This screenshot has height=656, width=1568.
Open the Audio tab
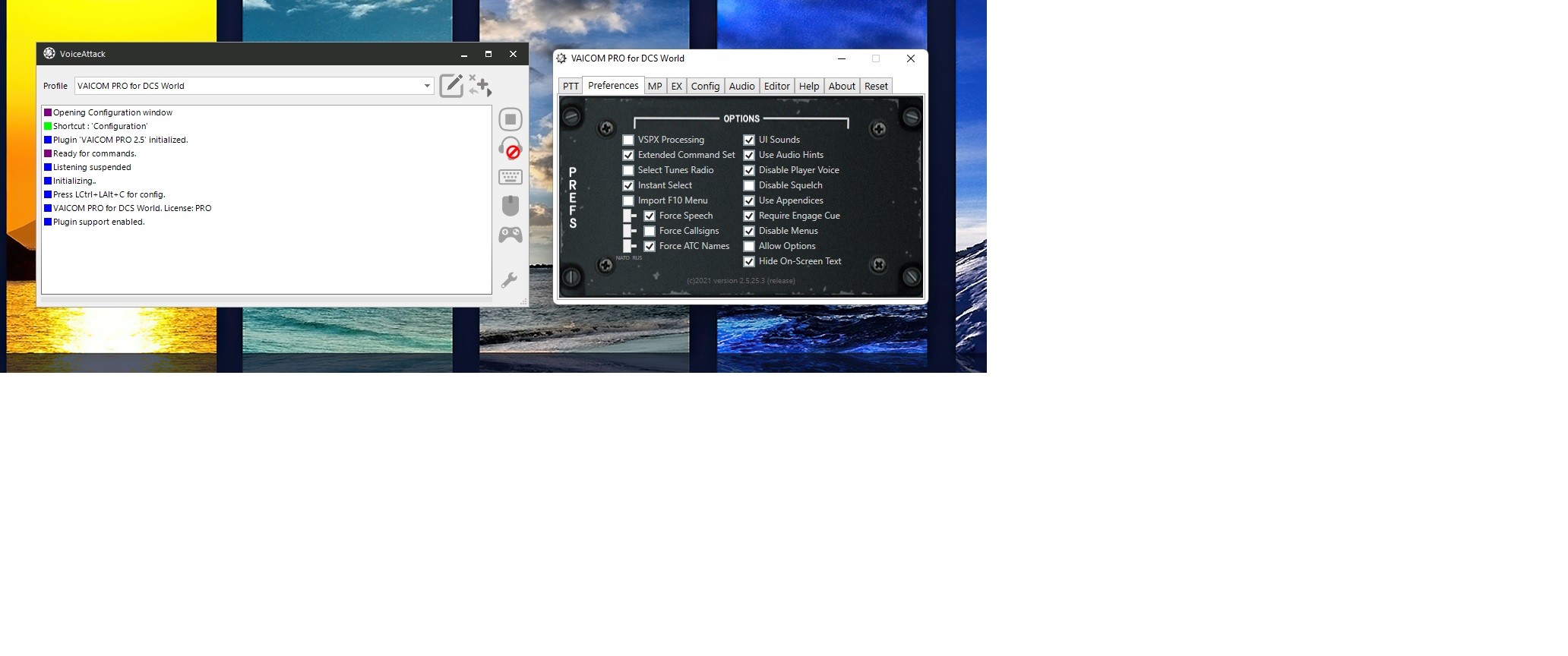pos(741,87)
